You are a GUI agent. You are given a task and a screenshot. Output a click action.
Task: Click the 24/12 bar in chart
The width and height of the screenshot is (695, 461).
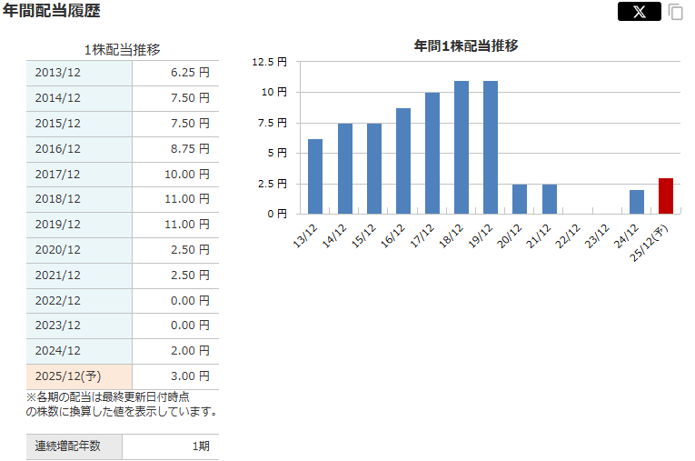pyautogui.click(x=637, y=202)
